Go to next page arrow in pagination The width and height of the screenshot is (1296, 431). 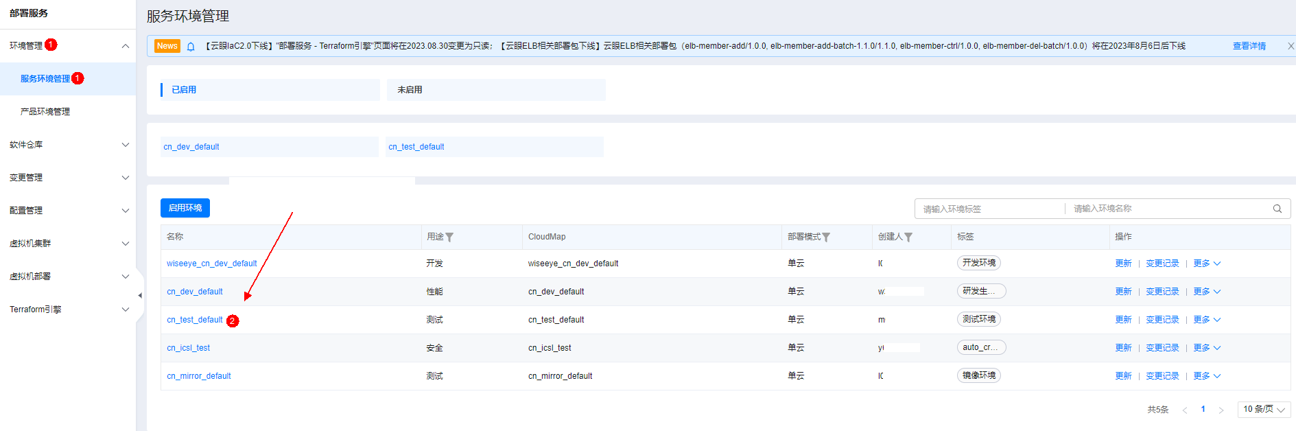[1221, 410]
